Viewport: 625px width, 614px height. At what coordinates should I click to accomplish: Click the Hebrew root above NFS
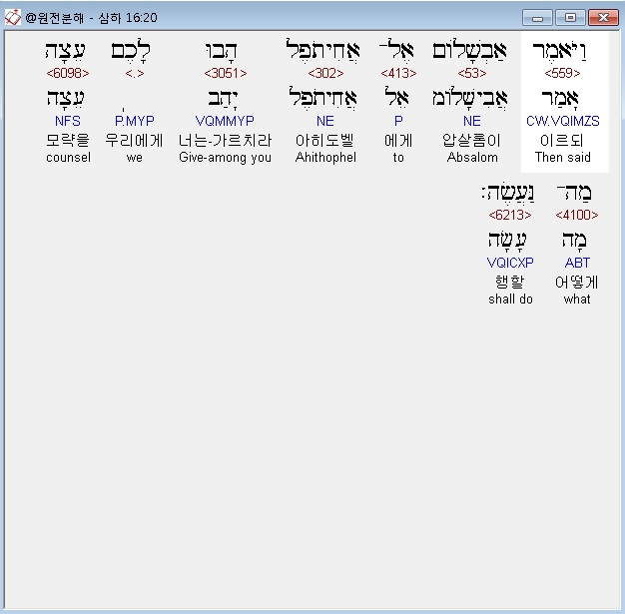tap(65, 99)
